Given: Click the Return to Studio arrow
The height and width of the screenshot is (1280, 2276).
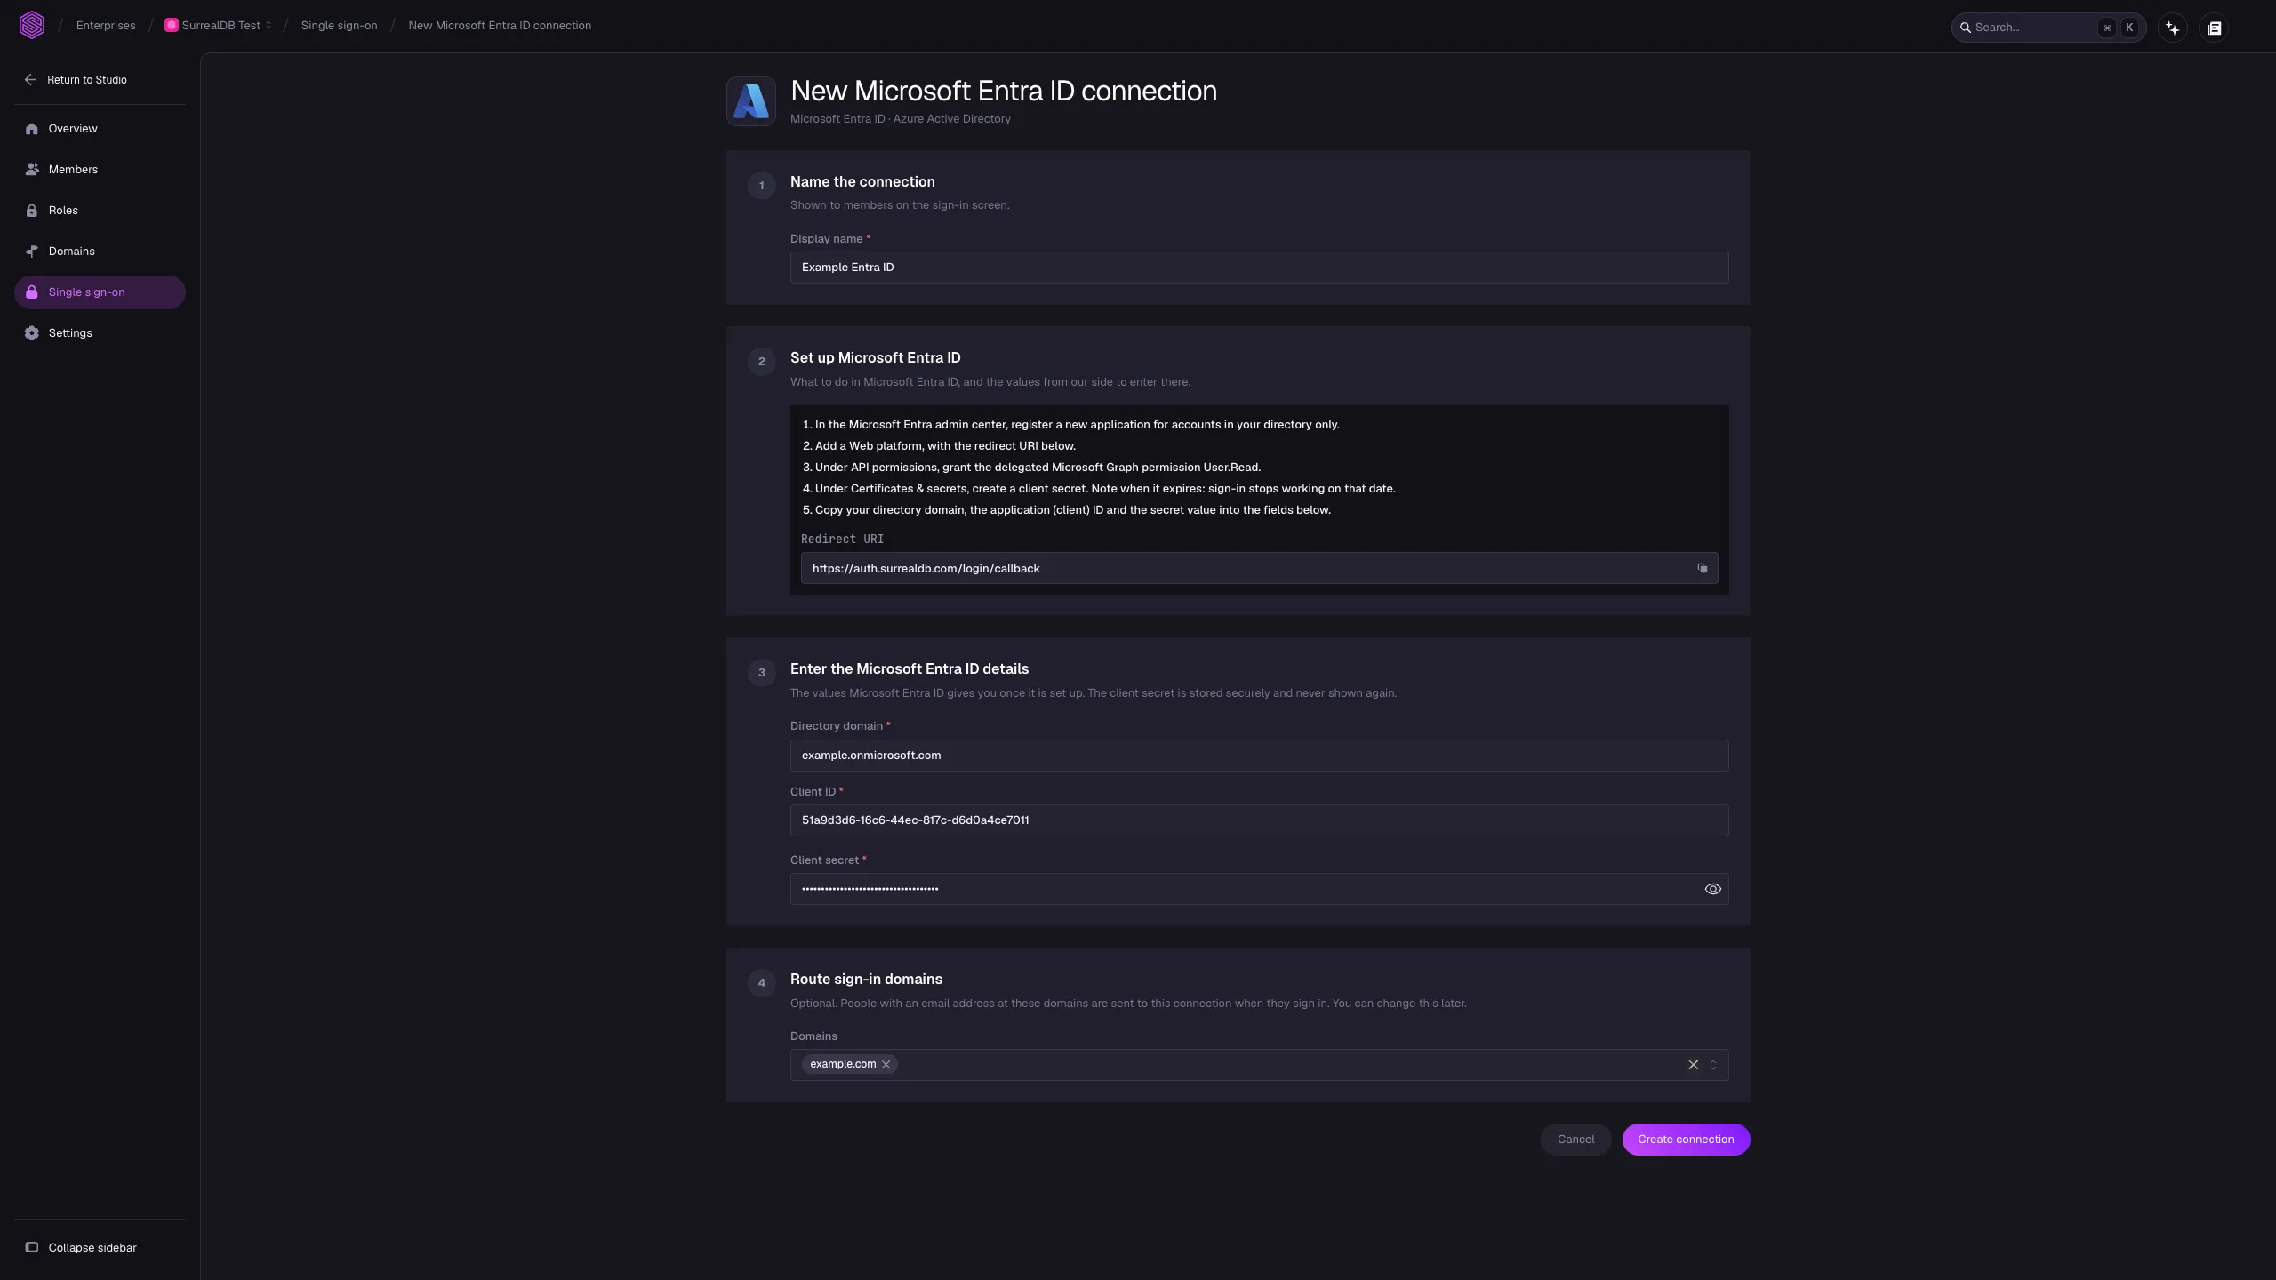Looking at the screenshot, I should click(x=30, y=80).
